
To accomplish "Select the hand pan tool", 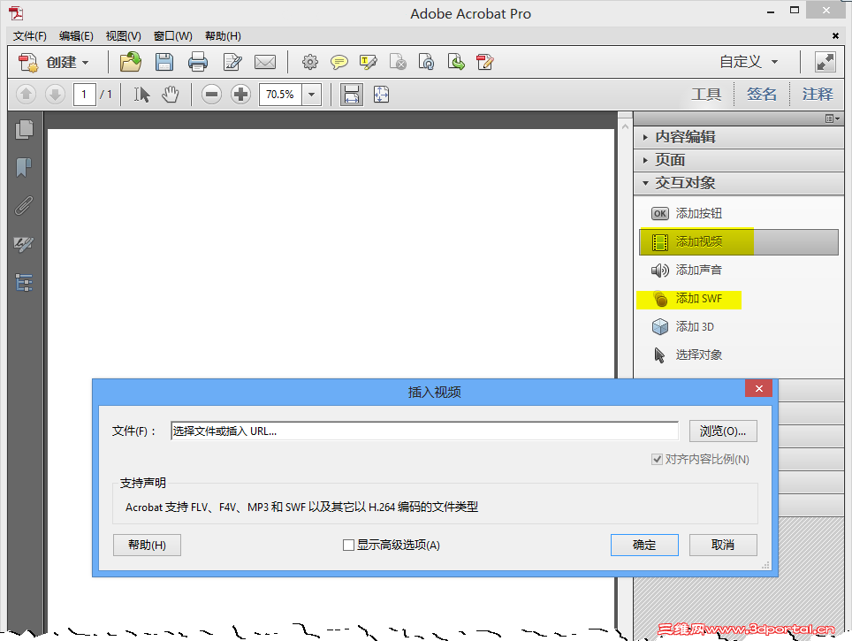I will click(x=170, y=95).
